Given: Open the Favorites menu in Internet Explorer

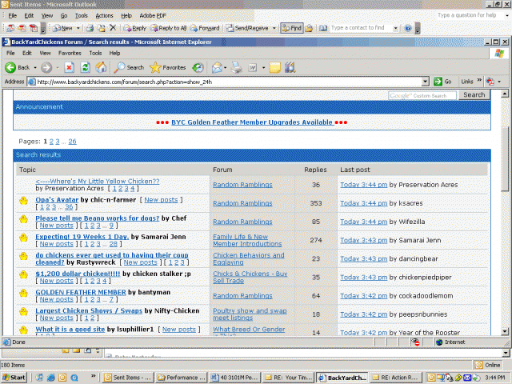Looking at the screenshot, I should [x=69, y=53].
